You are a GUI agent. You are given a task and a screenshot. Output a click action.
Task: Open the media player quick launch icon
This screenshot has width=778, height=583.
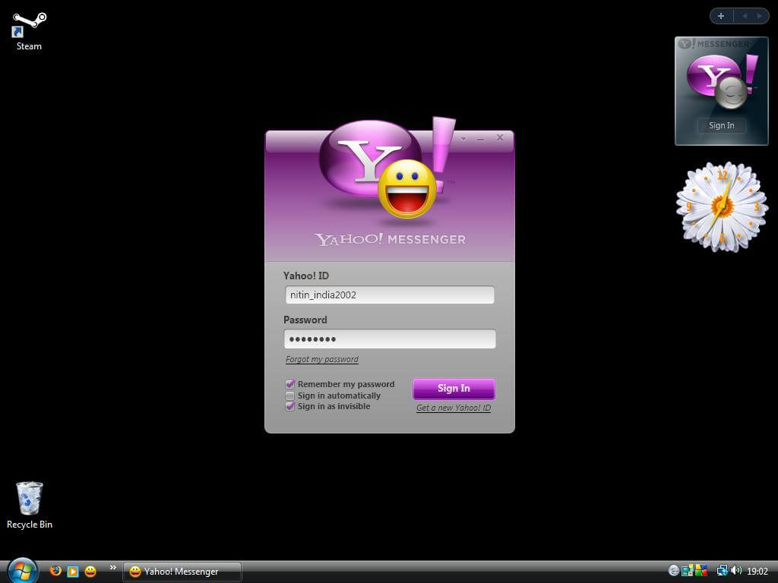[x=73, y=571]
